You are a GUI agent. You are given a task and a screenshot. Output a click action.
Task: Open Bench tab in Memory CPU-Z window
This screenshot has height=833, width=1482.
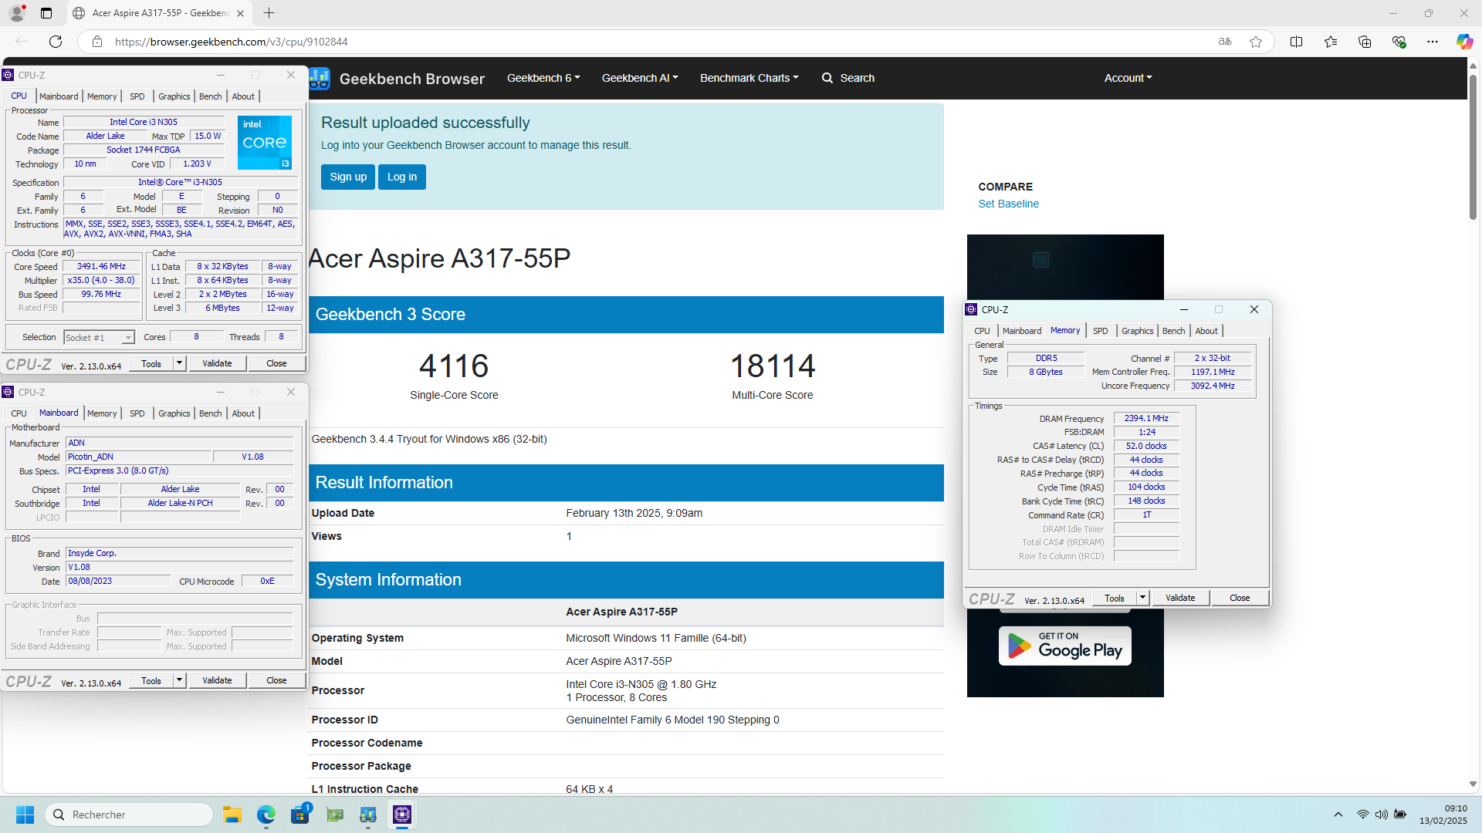point(1173,331)
